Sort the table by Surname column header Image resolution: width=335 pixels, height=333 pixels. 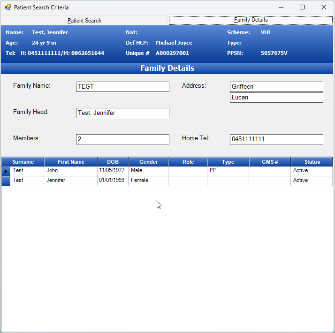point(23,162)
